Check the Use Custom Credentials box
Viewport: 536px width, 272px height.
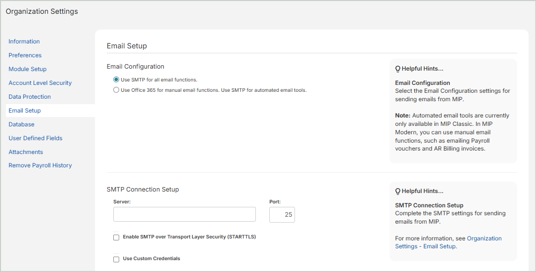[x=116, y=259]
